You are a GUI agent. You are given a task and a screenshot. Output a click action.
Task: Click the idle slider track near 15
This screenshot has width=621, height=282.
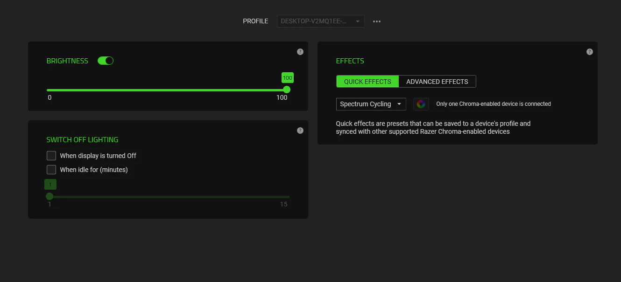point(285,197)
